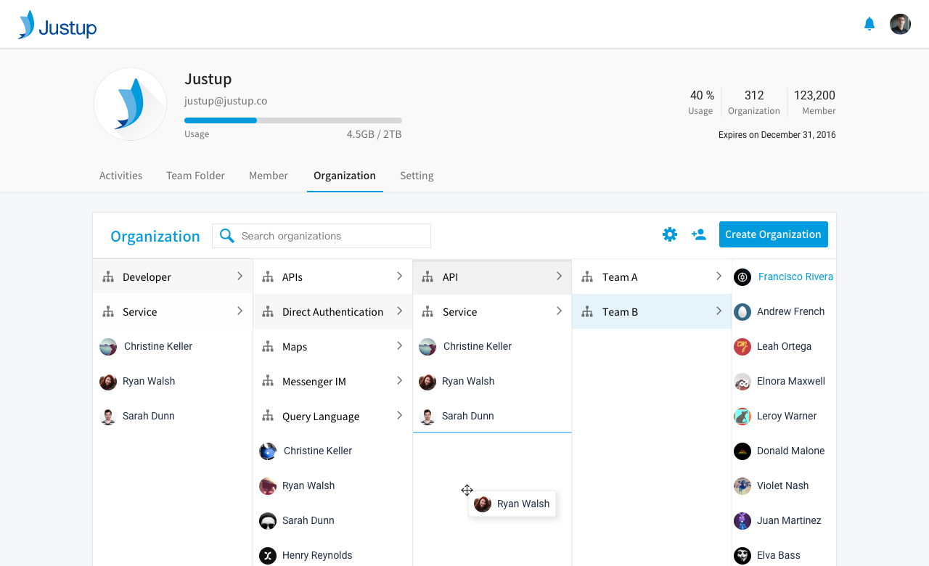Focus the Search organizations input field

click(332, 236)
